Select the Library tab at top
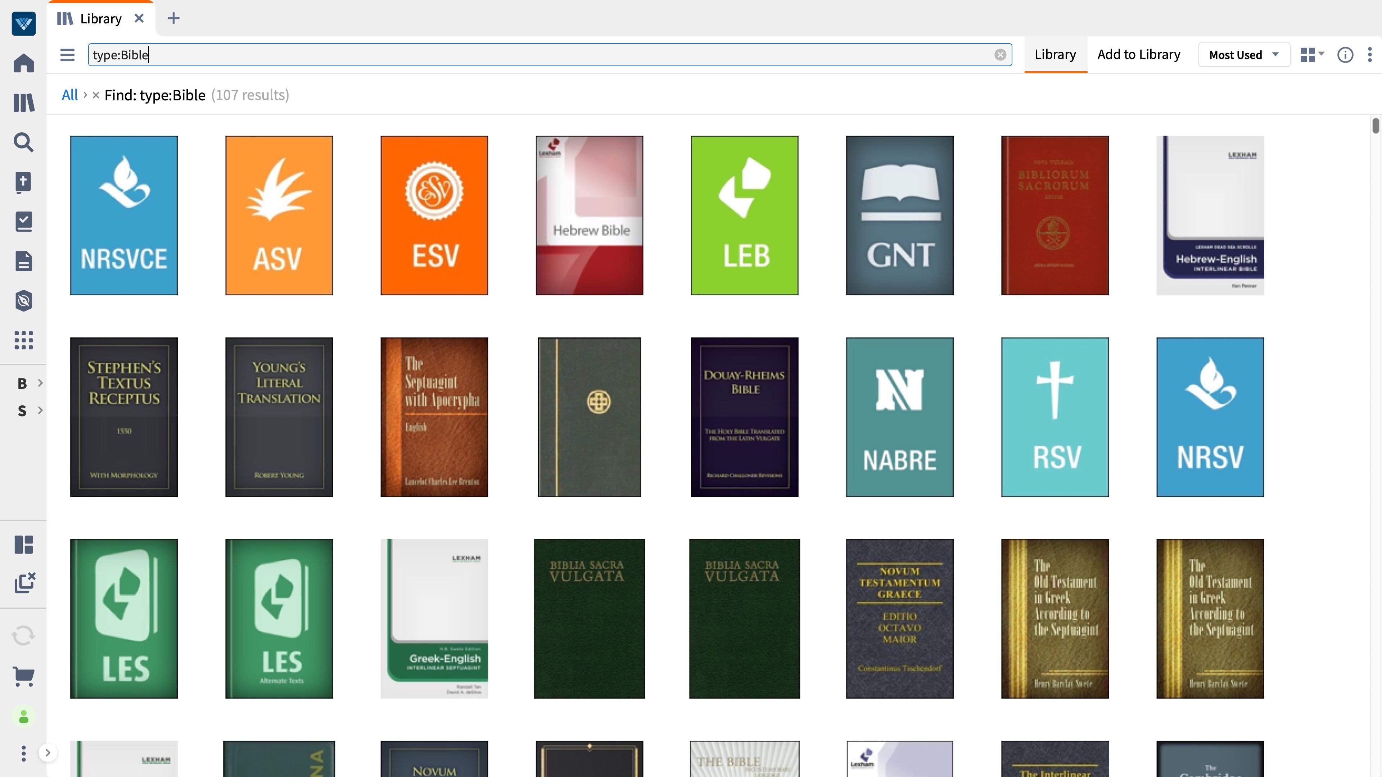 pos(100,19)
